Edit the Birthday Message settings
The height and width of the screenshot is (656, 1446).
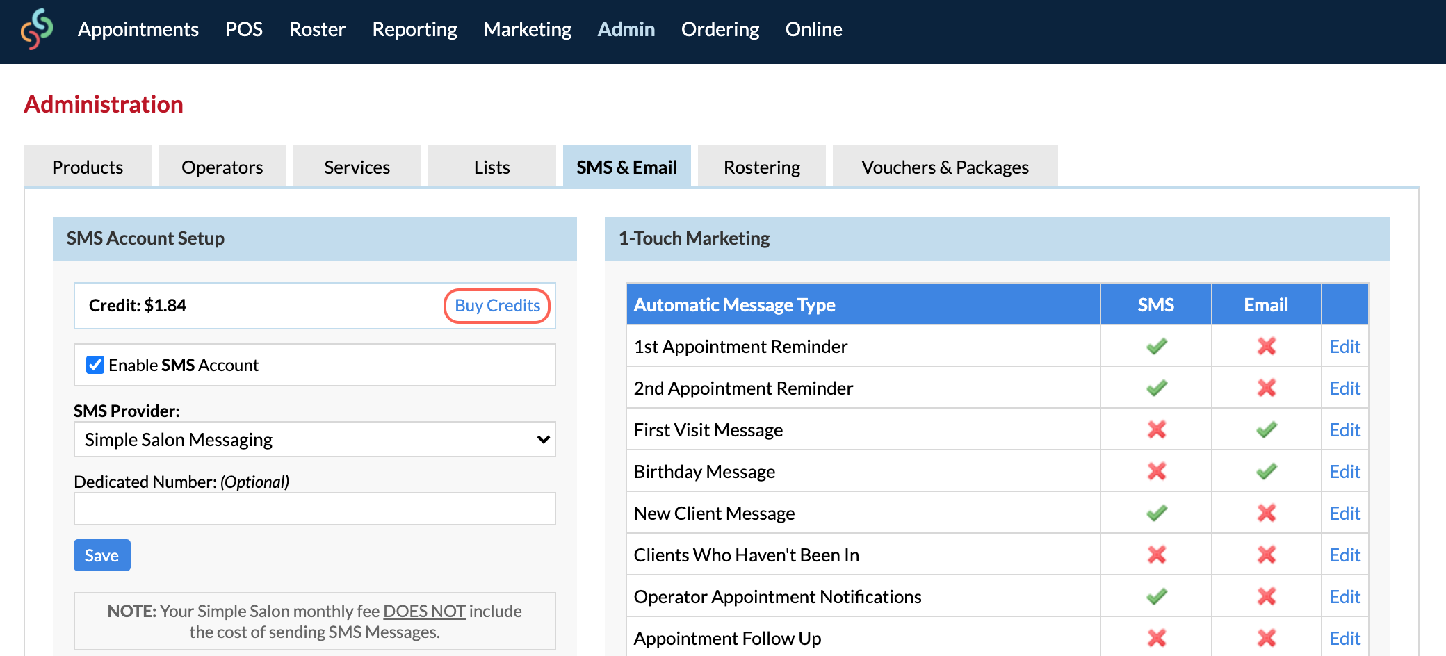1345,472
